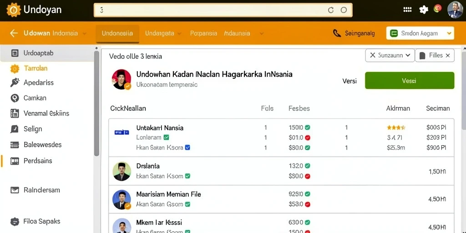Click the Mkem Iar Kessi profile photo
466x233 pixels.
pos(122,226)
